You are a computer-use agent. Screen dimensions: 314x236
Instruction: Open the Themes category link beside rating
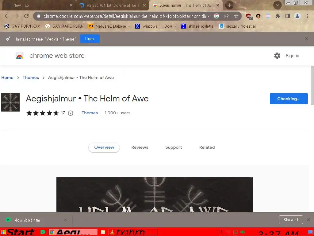(x=90, y=113)
